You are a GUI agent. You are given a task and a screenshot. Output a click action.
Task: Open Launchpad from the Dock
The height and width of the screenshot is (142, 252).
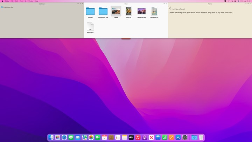click(57, 137)
